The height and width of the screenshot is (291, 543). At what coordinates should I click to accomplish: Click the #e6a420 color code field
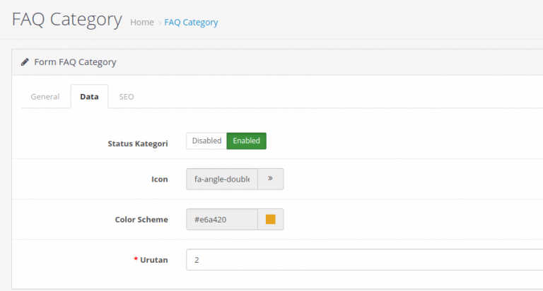click(222, 219)
